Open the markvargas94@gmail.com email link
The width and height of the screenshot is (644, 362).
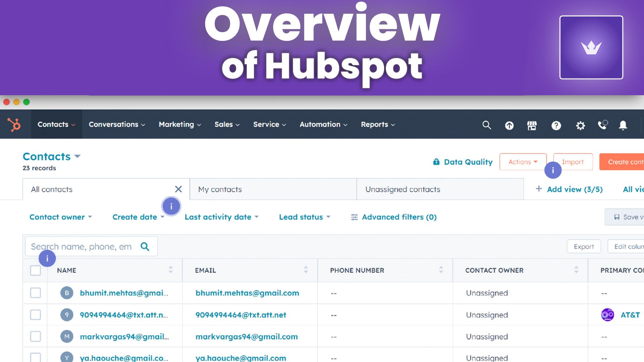[247, 337]
